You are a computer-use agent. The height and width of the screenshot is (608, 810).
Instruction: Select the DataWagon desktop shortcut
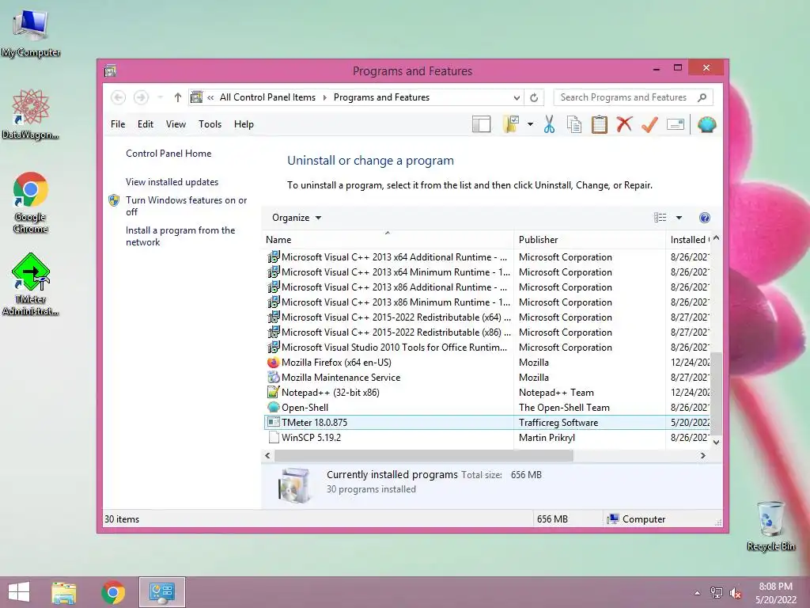click(31, 115)
